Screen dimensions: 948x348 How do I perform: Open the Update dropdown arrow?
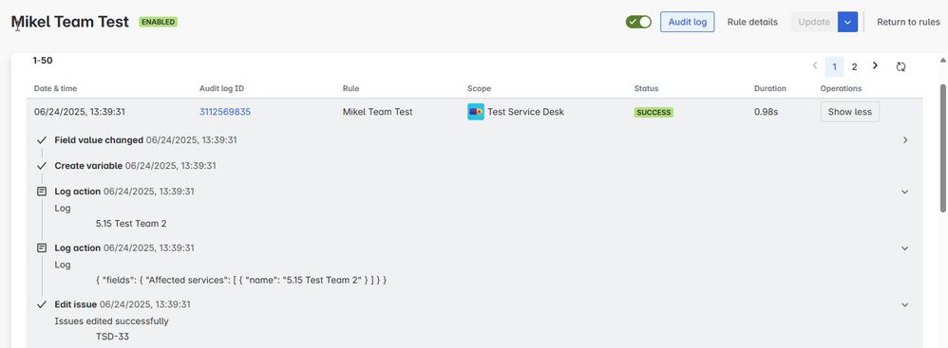847,22
